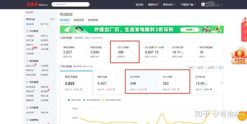Image resolution: width=247 pixels, height=124 pixels.
Task: Open 评价管理 in the sidebar
Action: 30,96
